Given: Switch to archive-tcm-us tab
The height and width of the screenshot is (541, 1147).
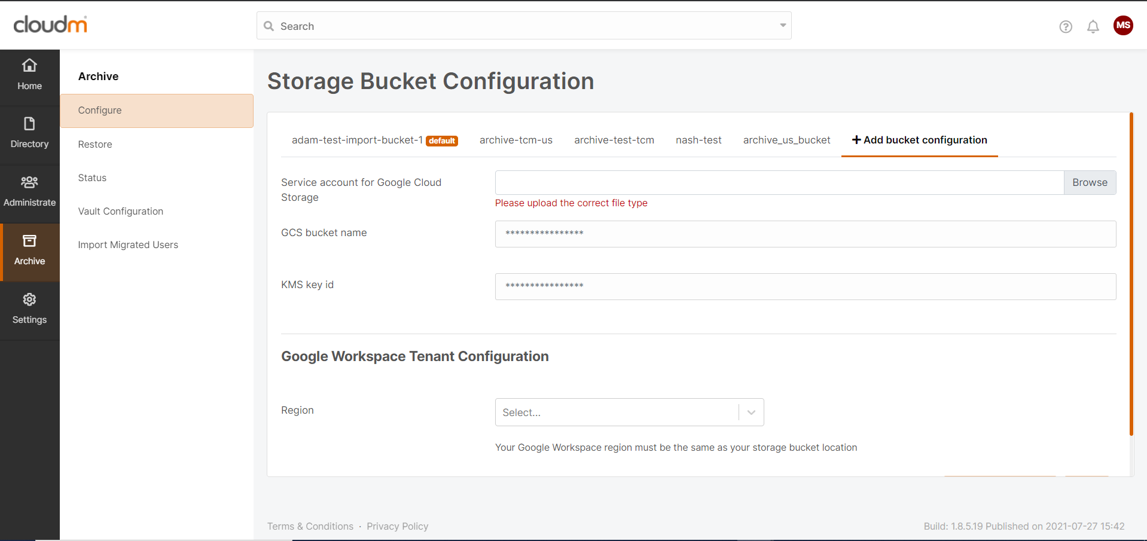Looking at the screenshot, I should point(516,140).
